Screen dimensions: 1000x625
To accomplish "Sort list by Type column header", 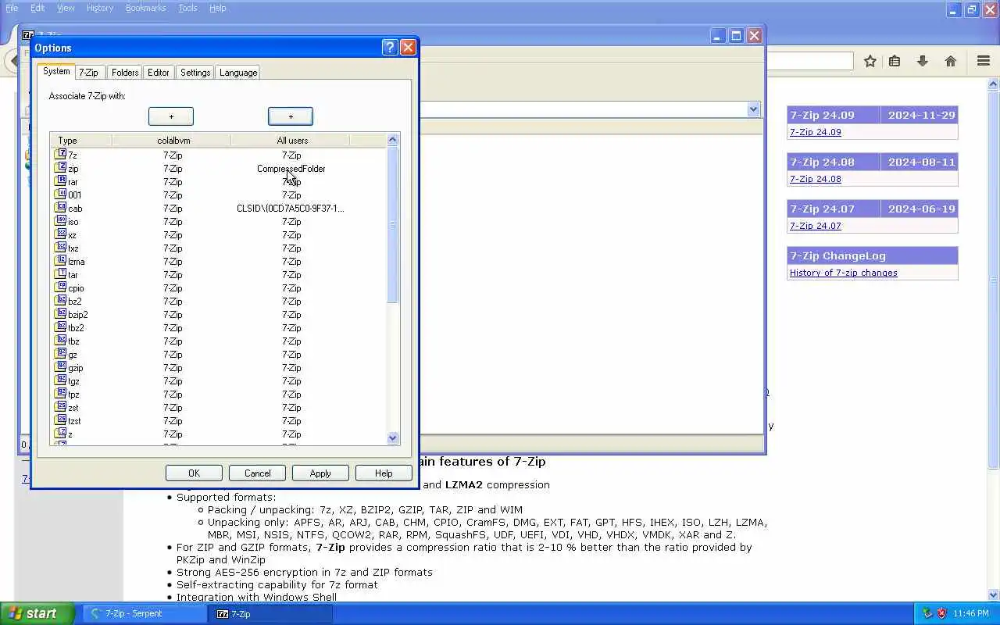I will [81, 141].
